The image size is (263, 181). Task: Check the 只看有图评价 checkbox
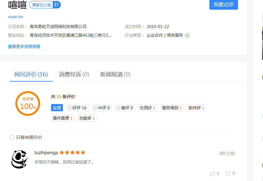(x=12, y=137)
